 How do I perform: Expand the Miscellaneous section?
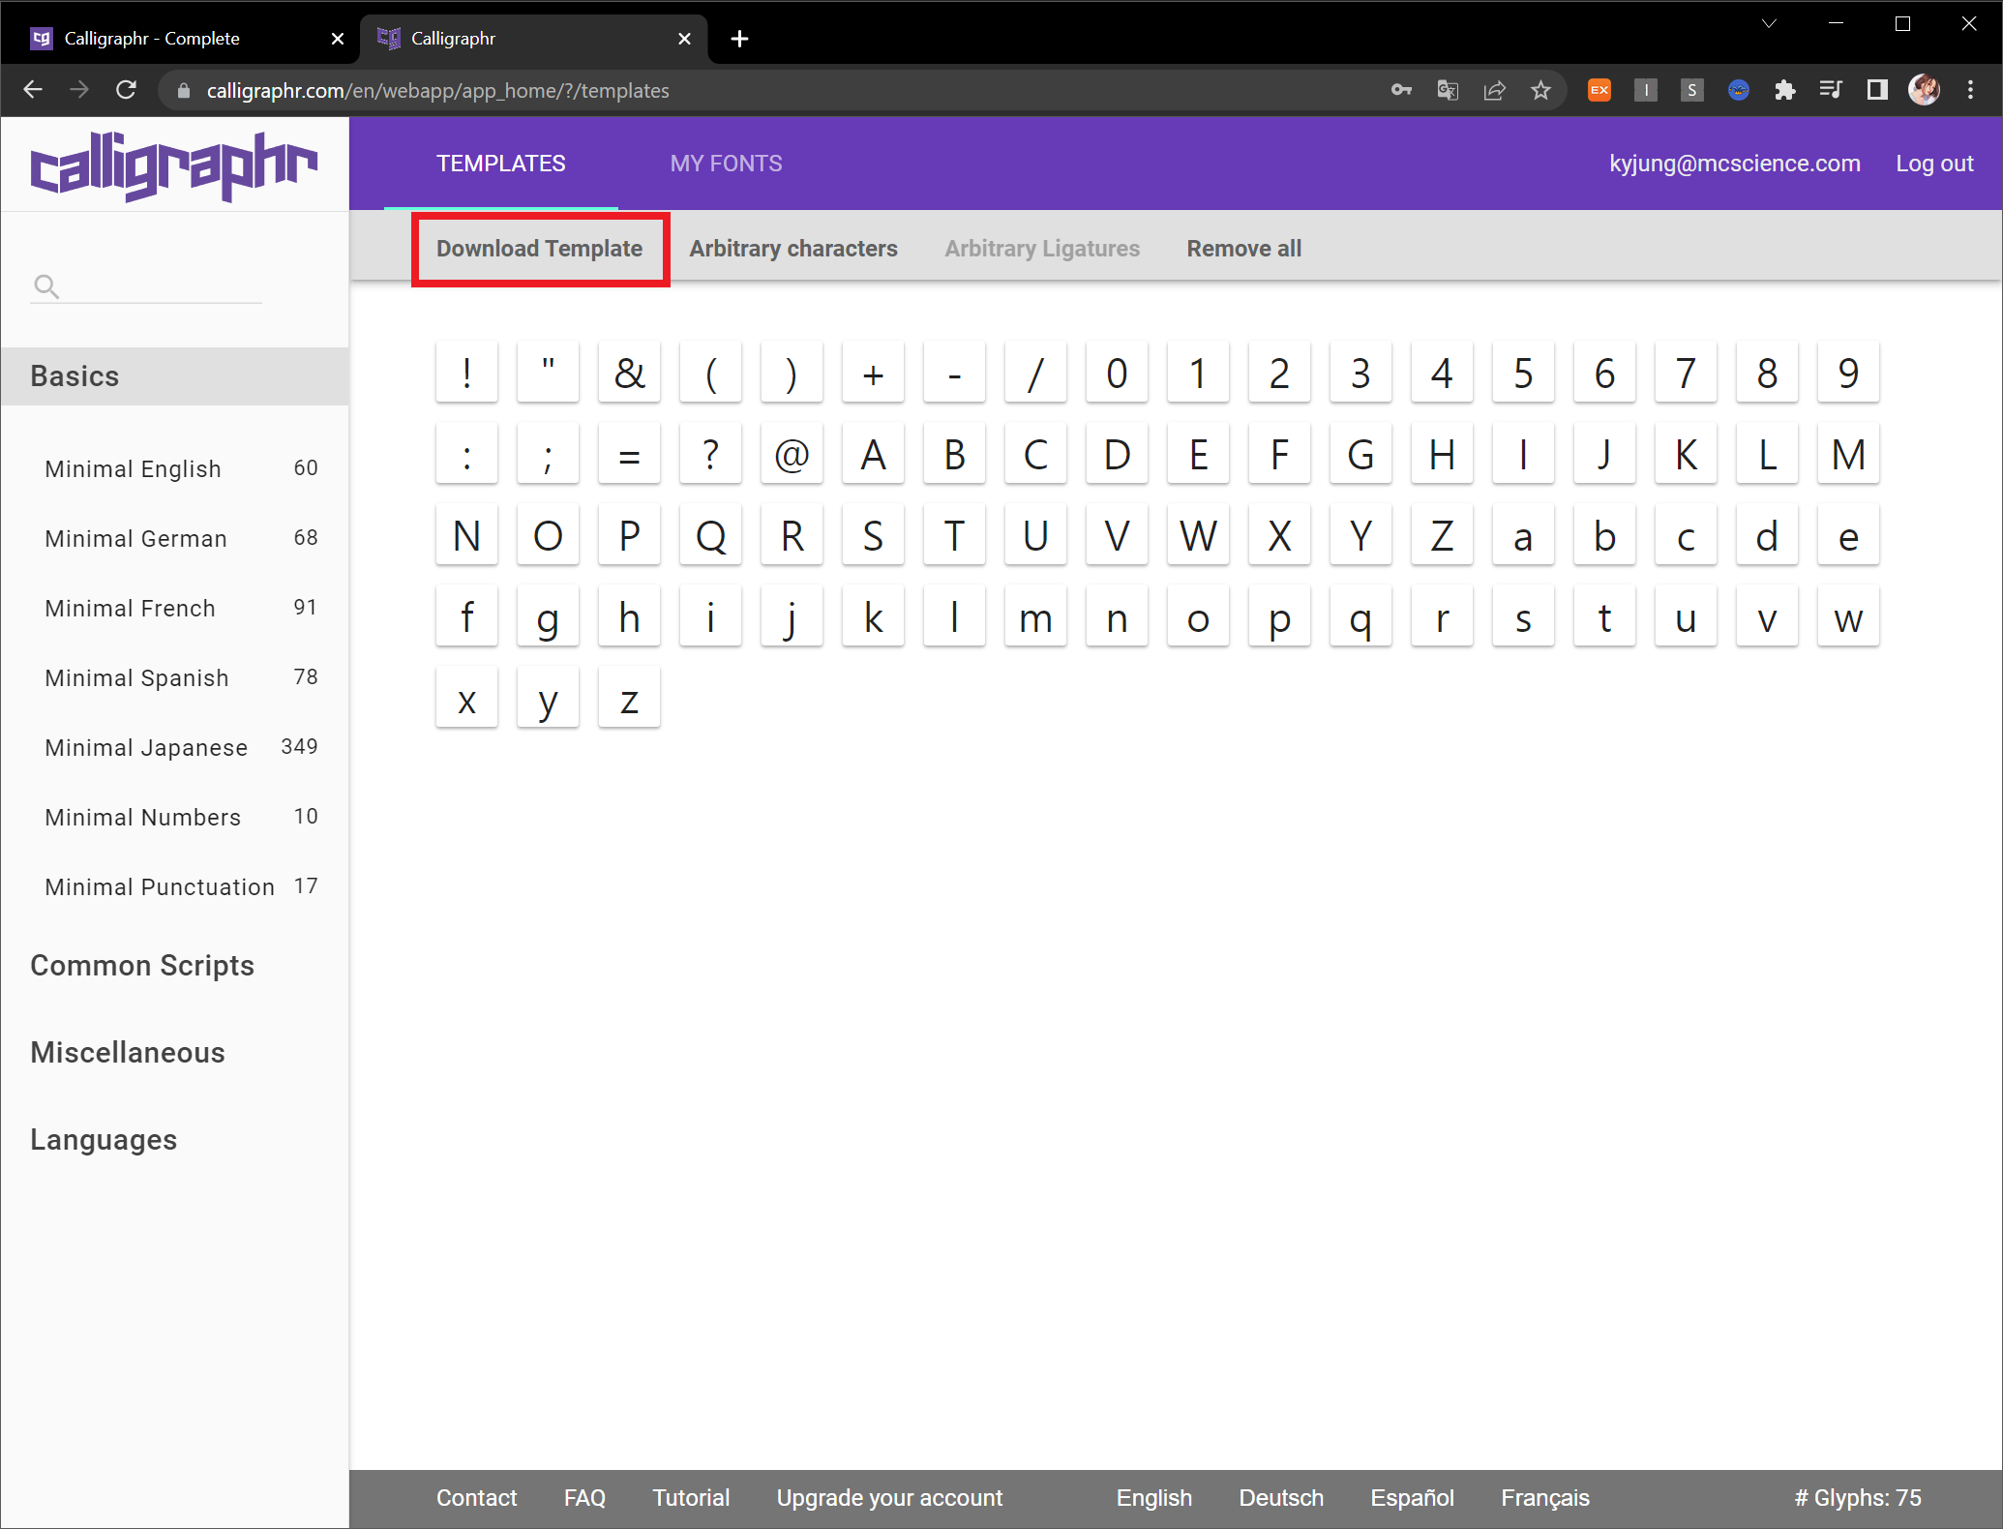(128, 1053)
